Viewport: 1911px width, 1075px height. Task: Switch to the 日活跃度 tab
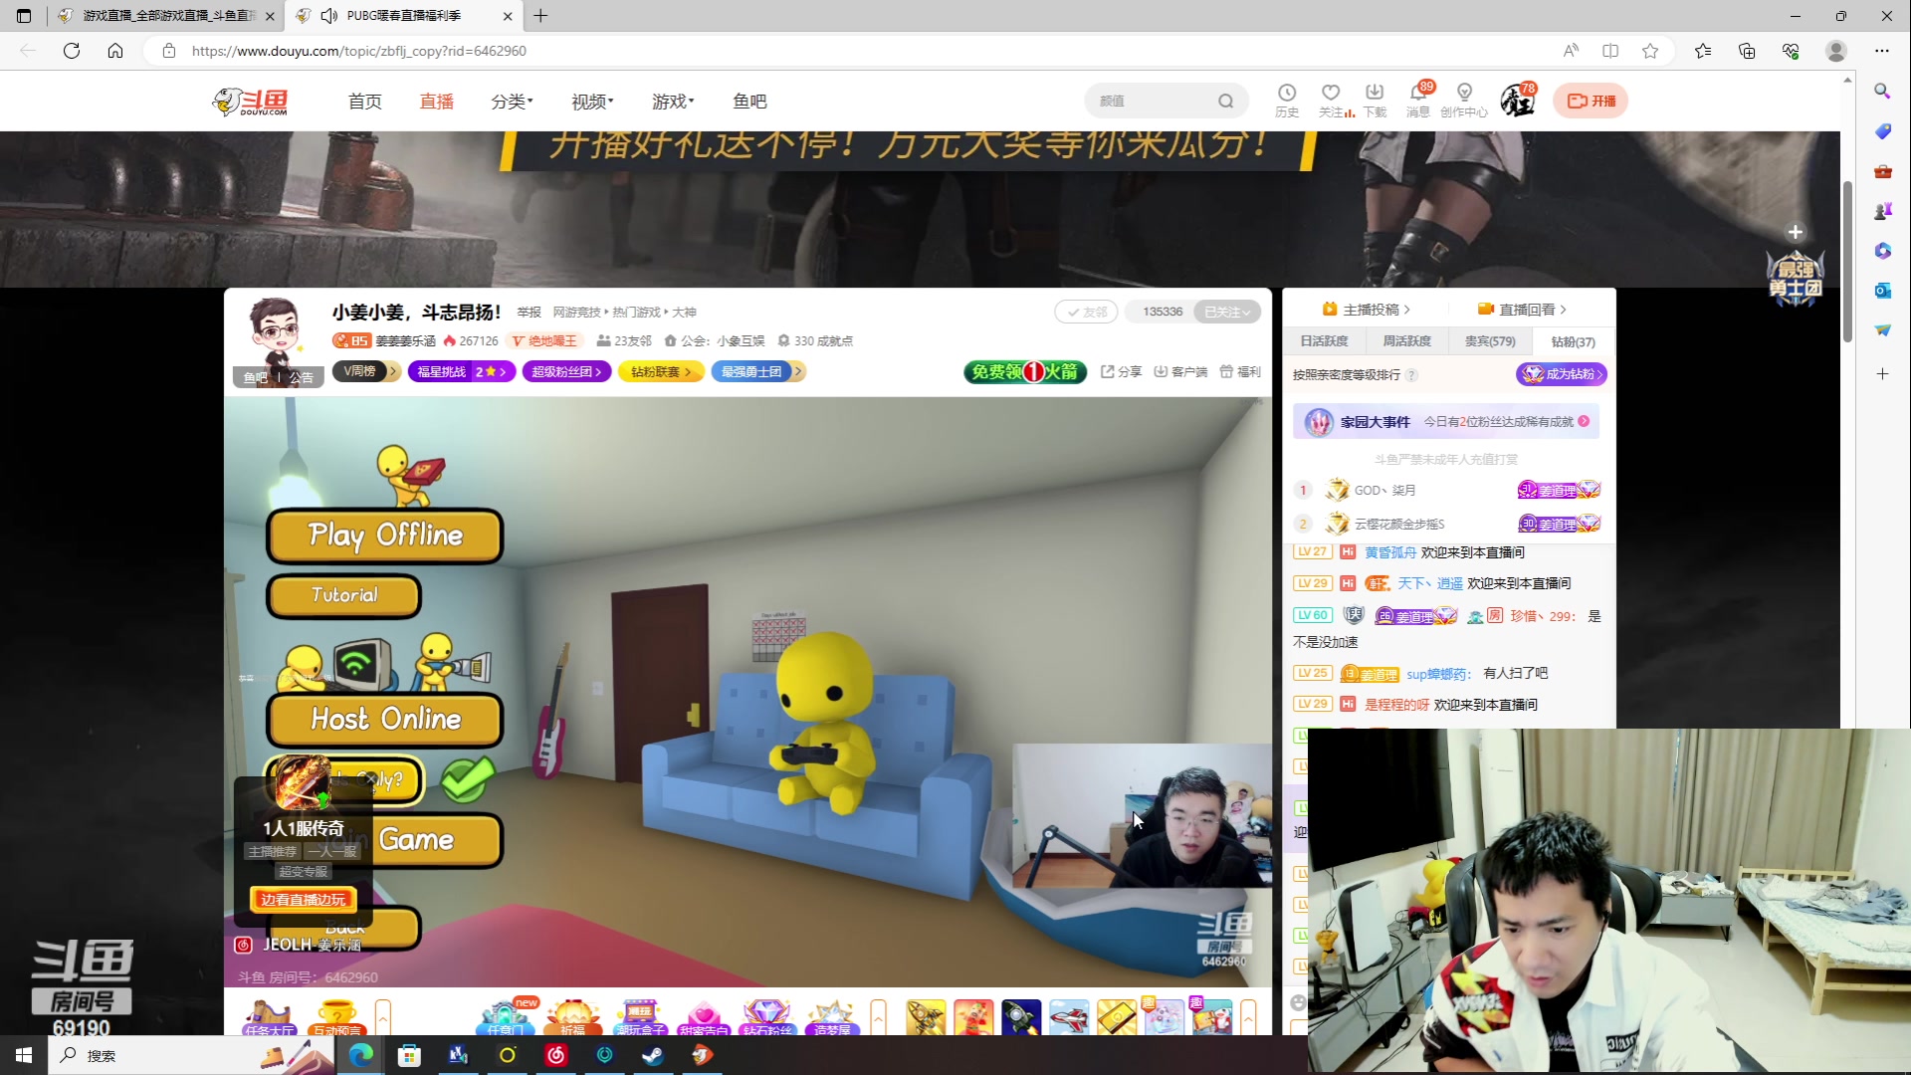click(x=1324, y=341)
